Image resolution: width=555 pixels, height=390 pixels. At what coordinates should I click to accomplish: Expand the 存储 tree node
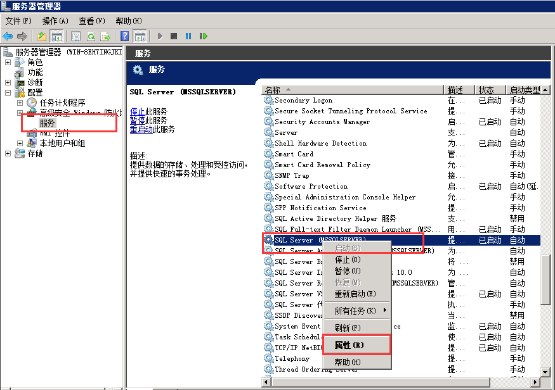coord(8,153)
